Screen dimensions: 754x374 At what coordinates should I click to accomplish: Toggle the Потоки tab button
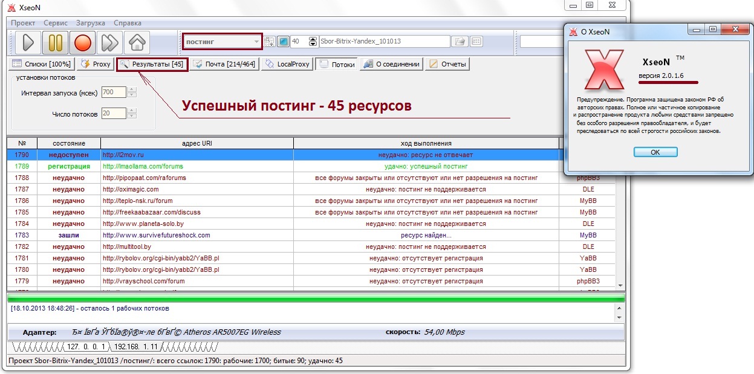[336, 64]
